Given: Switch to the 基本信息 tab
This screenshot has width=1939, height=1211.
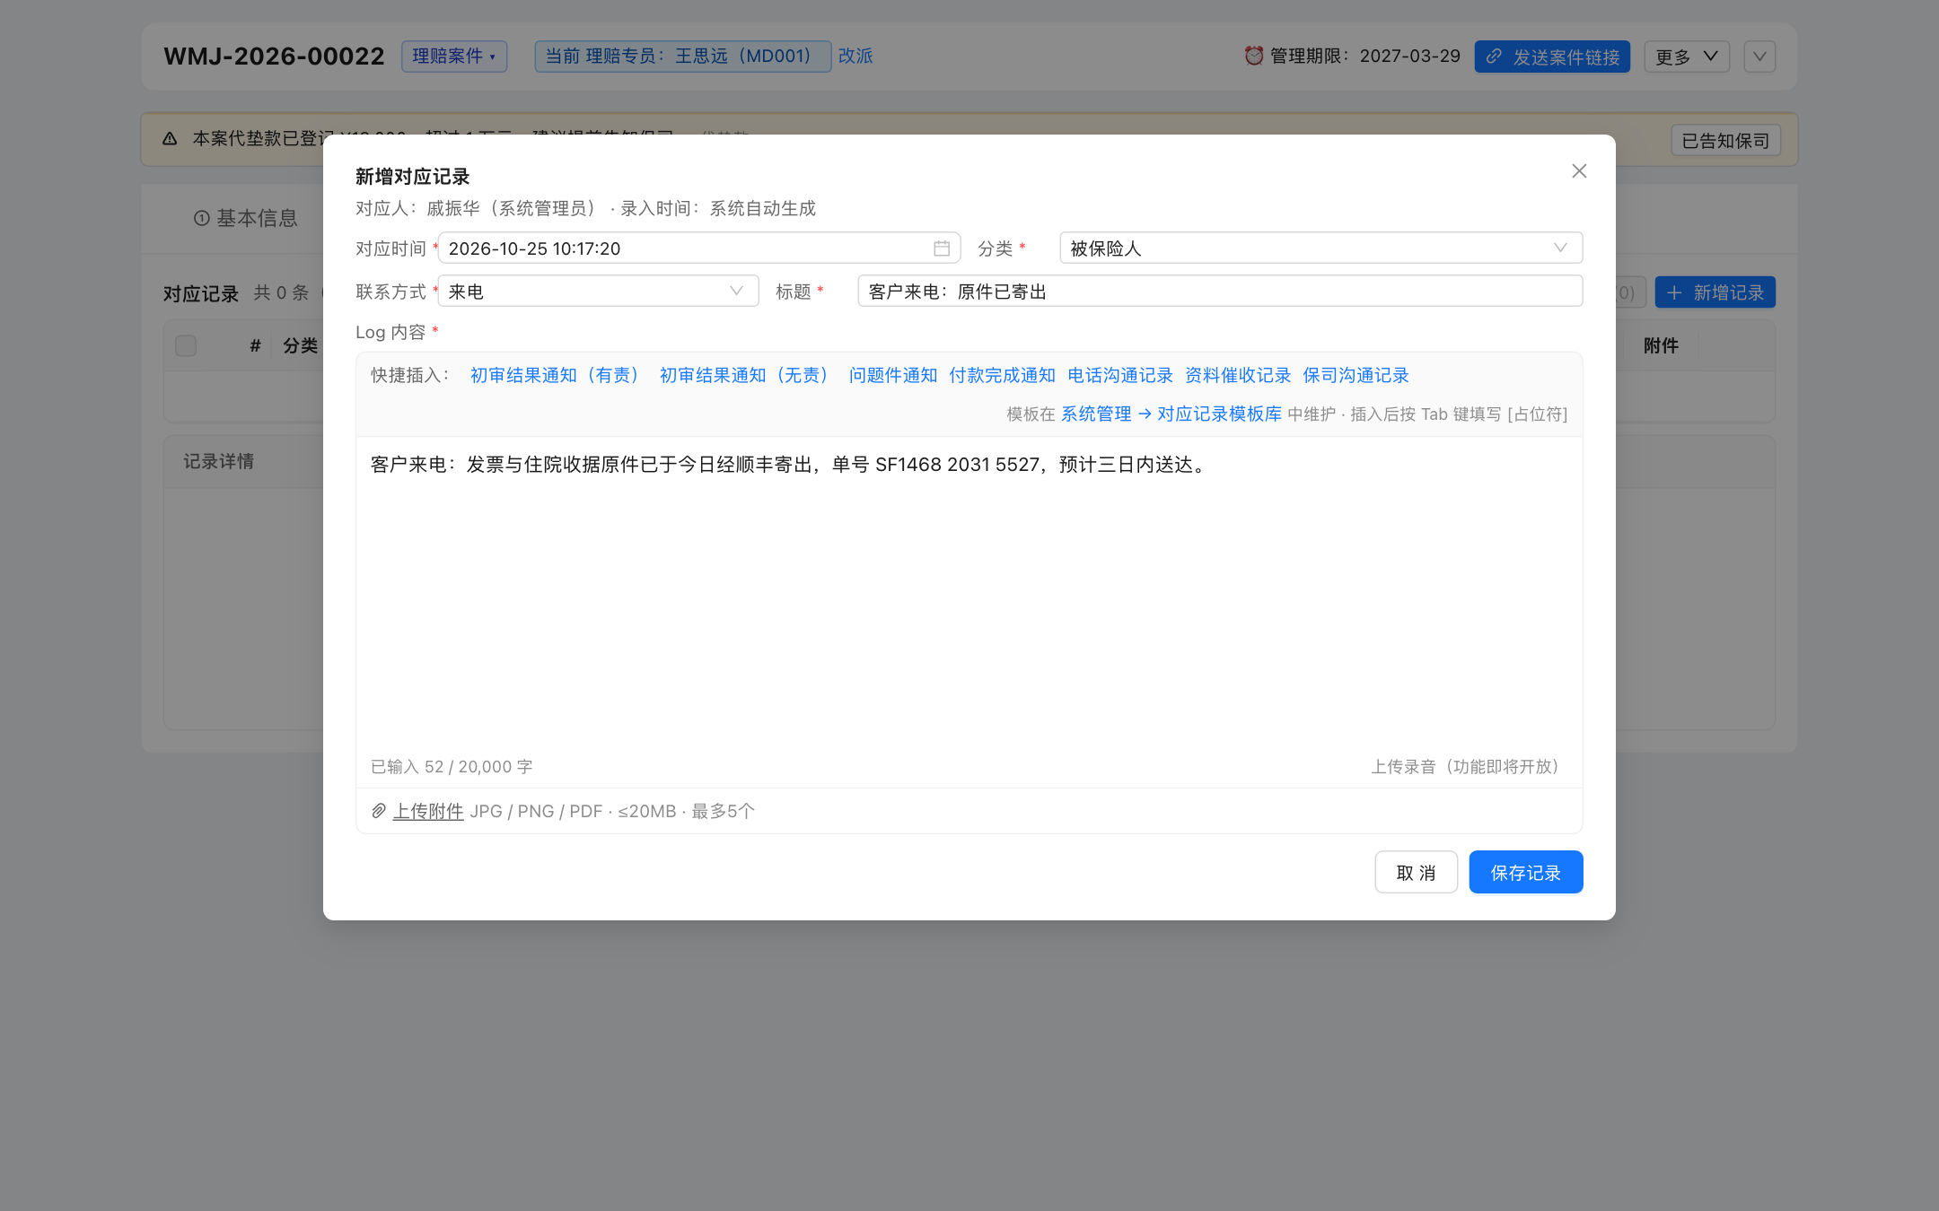Looking at the screenshot, I should [245, 218].
